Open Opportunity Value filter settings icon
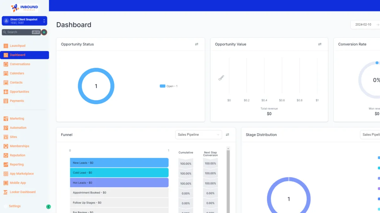The width and height of the screenshot is (380, 213). point(320,44)
